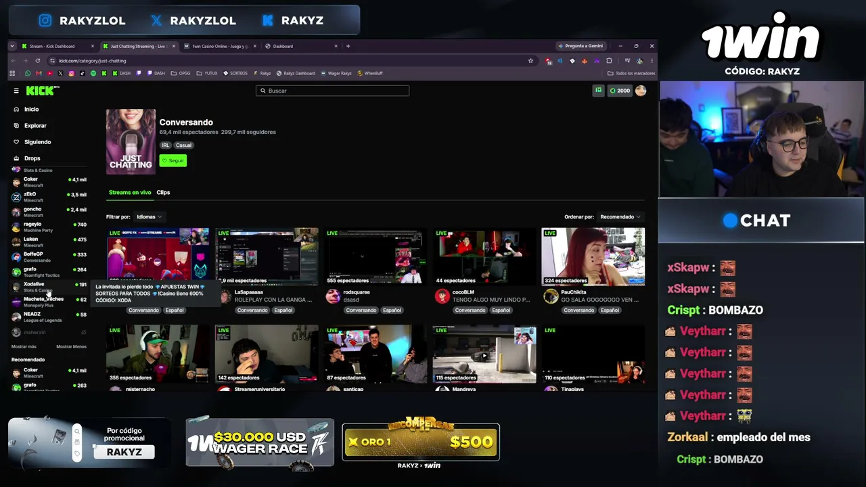Open the Gmail bookmark icon
The image size is (866, 487).
(x=39, y=73)
